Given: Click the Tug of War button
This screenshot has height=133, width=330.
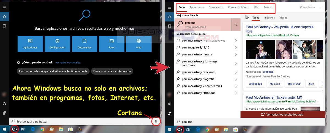Looking at the screenshot, I should [x=294, y=84].
